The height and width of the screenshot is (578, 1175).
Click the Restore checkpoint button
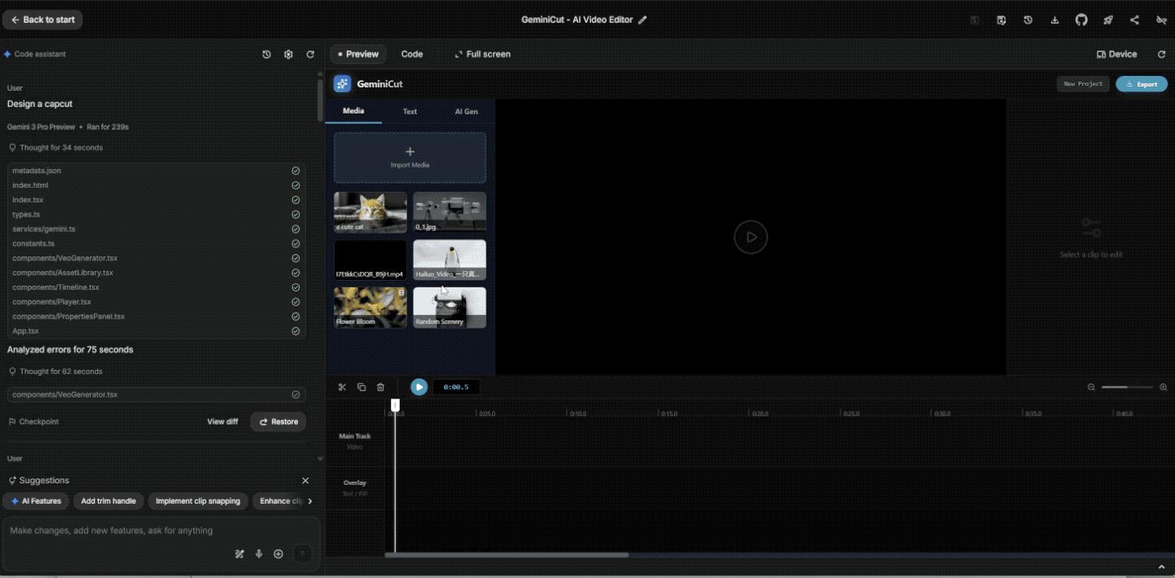click(x=278, y=422)
